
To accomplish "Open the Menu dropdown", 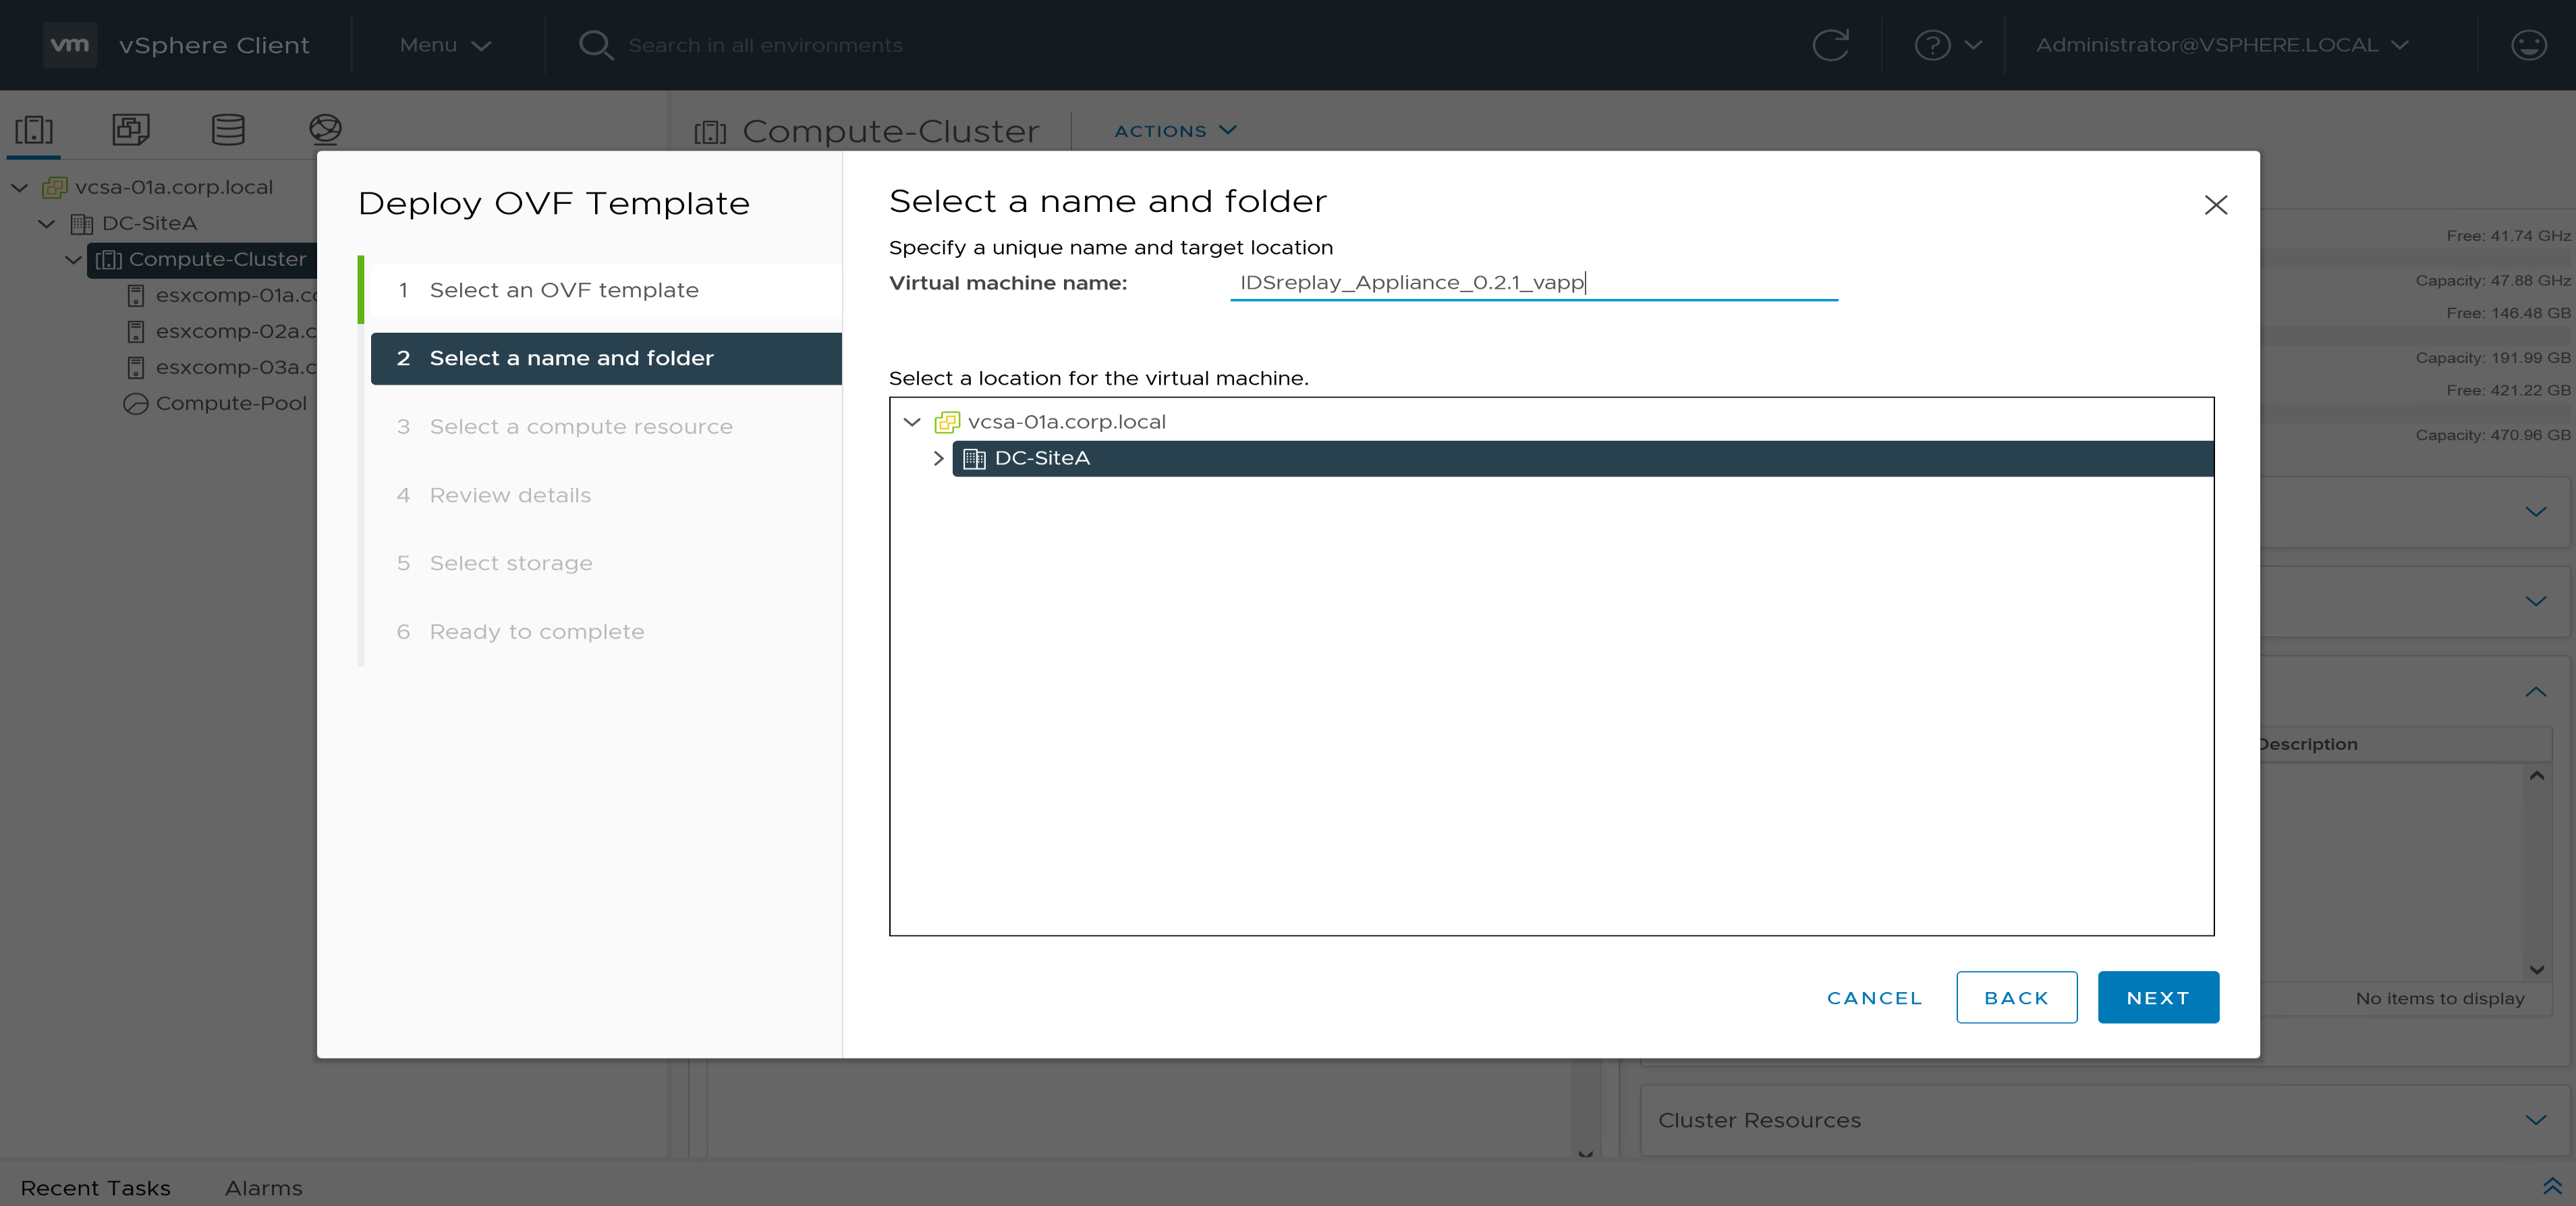I will click(445, 45).
